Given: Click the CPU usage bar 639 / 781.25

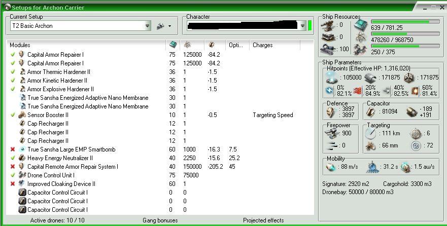Looking at the screenshot, I should [405, 22].
